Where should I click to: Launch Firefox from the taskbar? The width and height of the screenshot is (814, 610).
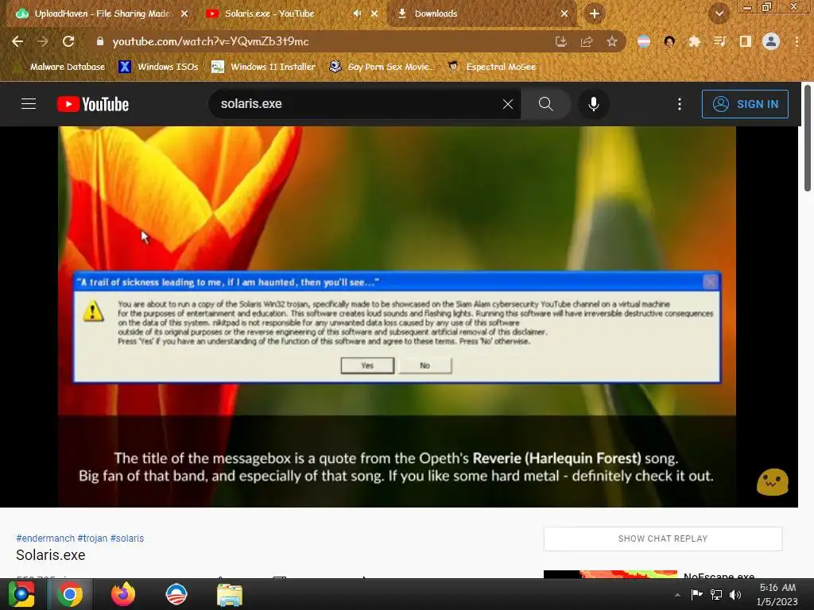[x=123, y=594]
